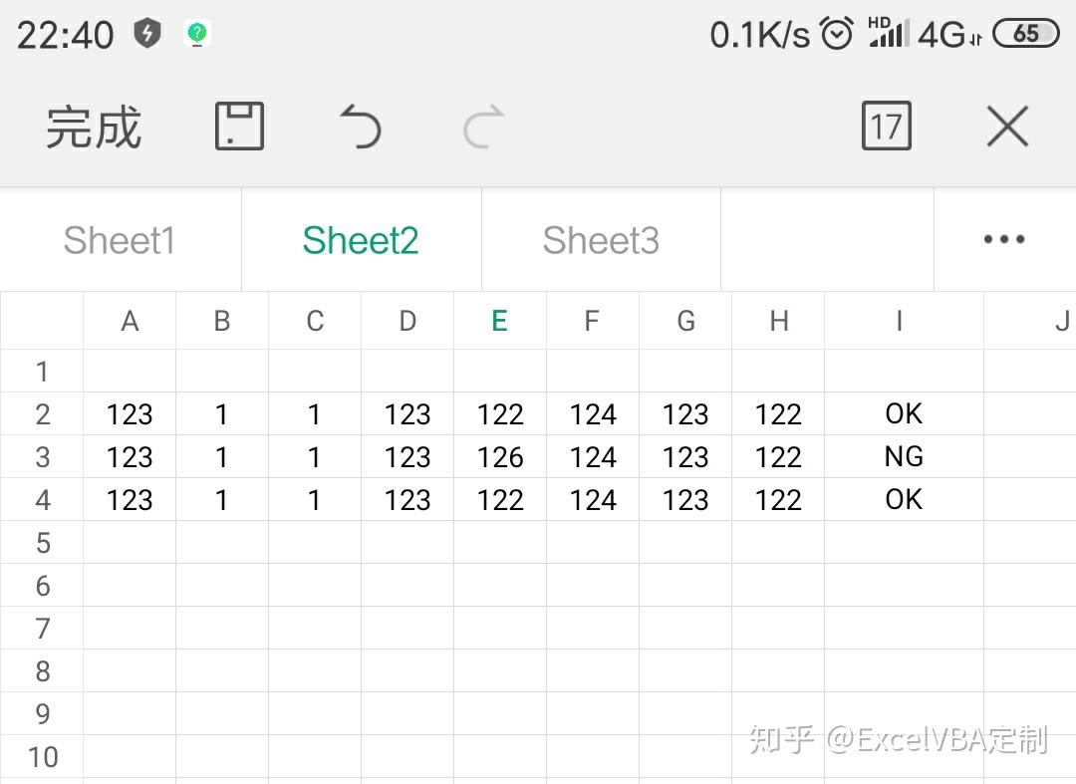Image resolution: width=1076 pixels, height=784 pixels.
Task: Expand column E by tapping its header
Action: click(499, 321)
